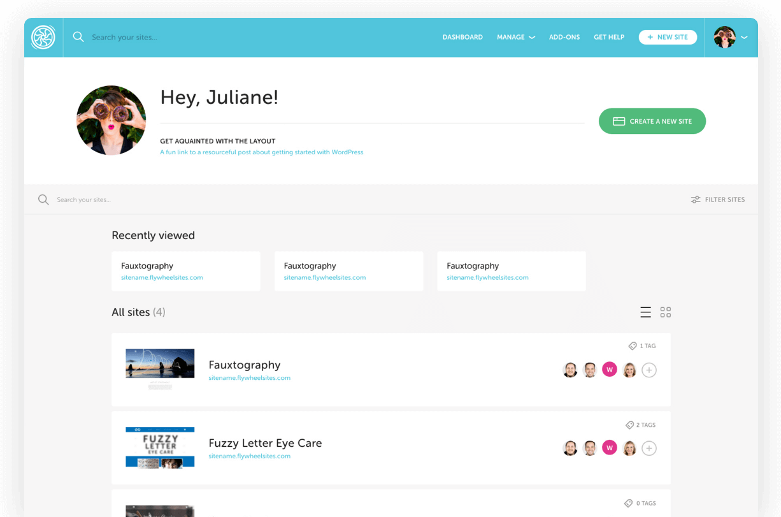
Task: Click the pink W avatar on Fauxtography row
Action: [610, 370]
